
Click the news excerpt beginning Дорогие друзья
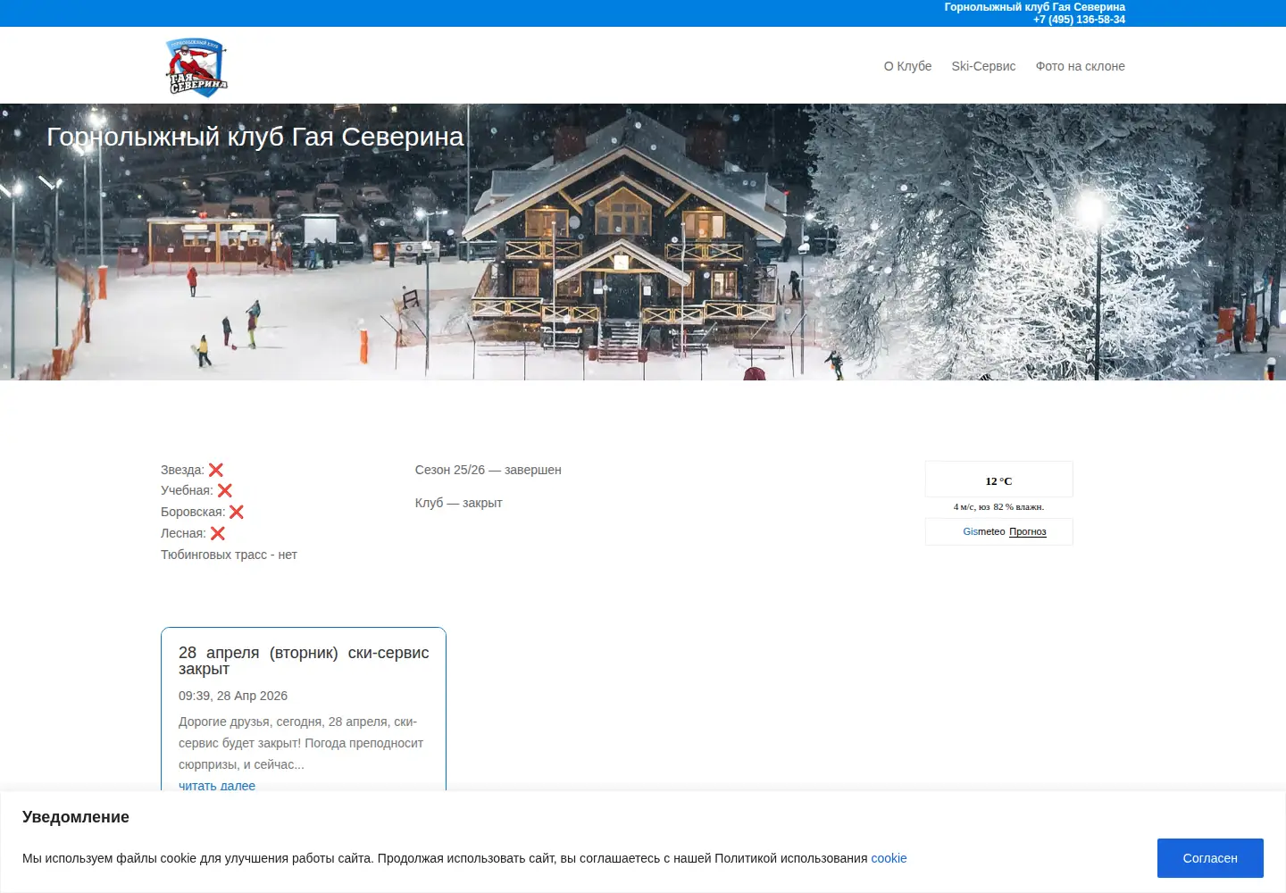pyautogui.click(x=301, y=743)
